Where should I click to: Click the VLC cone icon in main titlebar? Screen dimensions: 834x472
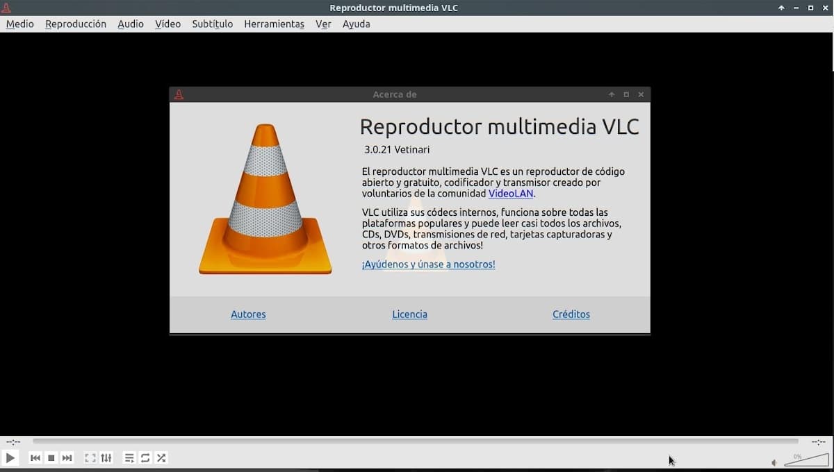click(6, 8)
